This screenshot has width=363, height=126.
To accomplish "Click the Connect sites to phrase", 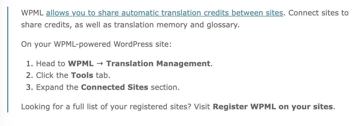I will [318, 13].
